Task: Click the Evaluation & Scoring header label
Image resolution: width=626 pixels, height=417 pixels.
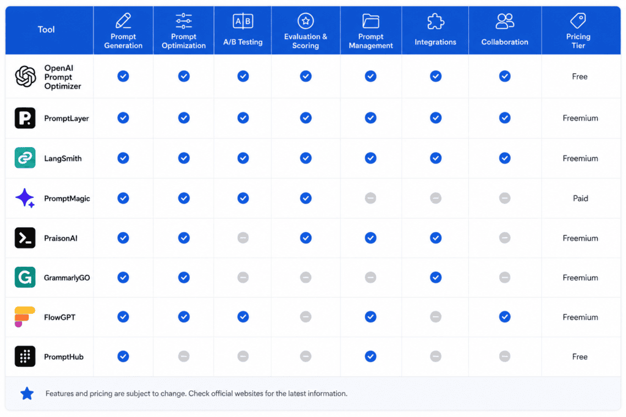Action: [306, 41]
